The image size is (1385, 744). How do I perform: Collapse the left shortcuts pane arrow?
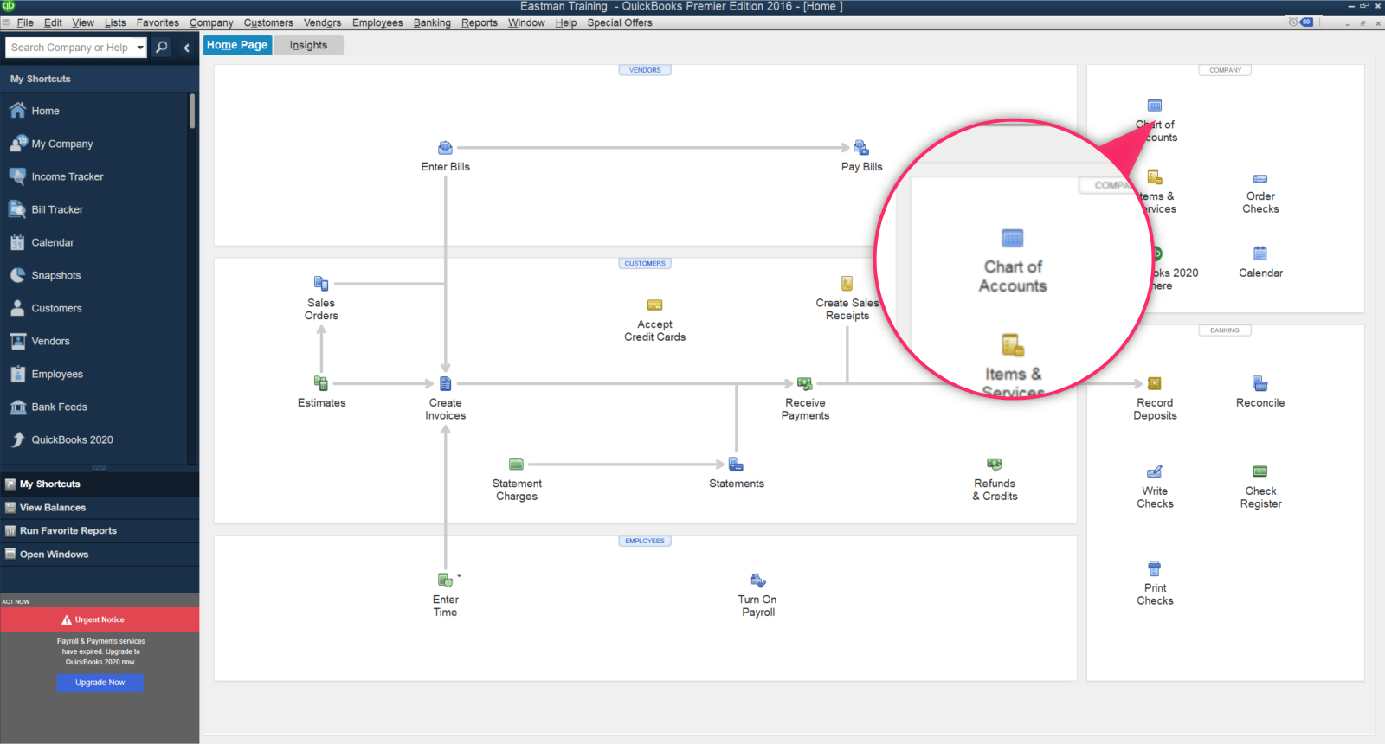[x=187, y=48]
